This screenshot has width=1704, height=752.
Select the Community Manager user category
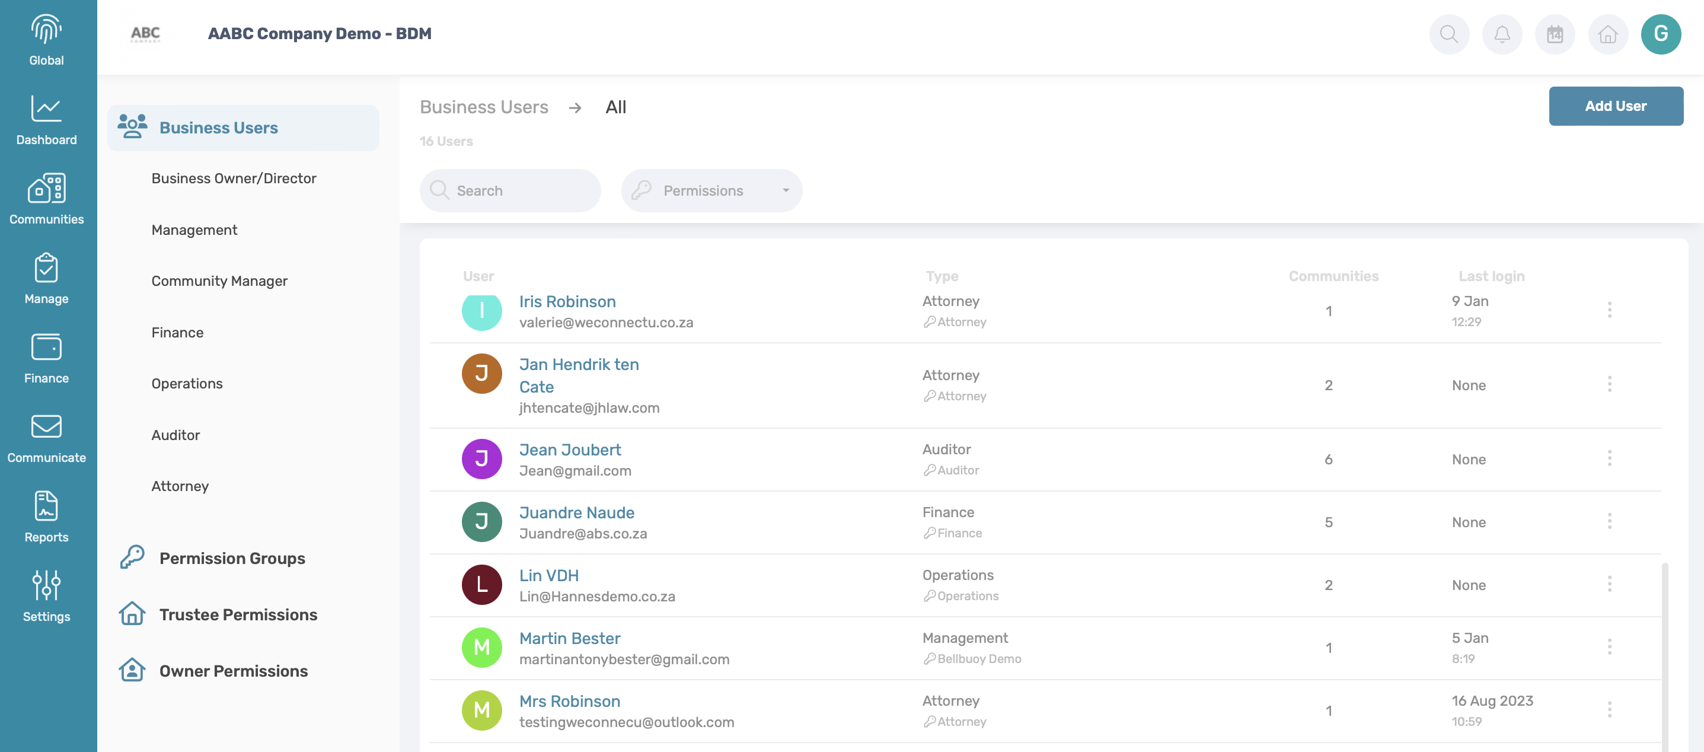click(219, 281)
